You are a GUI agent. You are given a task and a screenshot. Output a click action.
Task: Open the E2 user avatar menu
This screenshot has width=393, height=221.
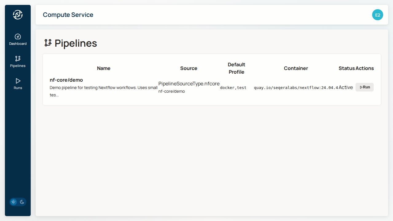click(377, 15)
